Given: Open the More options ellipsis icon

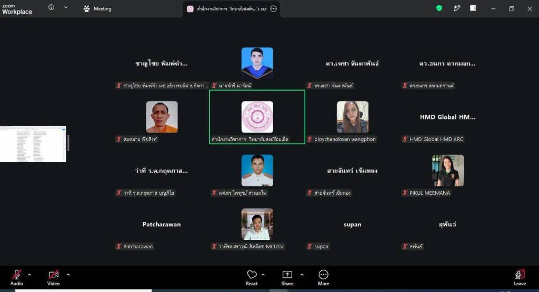Looking at the screenshot, I should point(324,275).
